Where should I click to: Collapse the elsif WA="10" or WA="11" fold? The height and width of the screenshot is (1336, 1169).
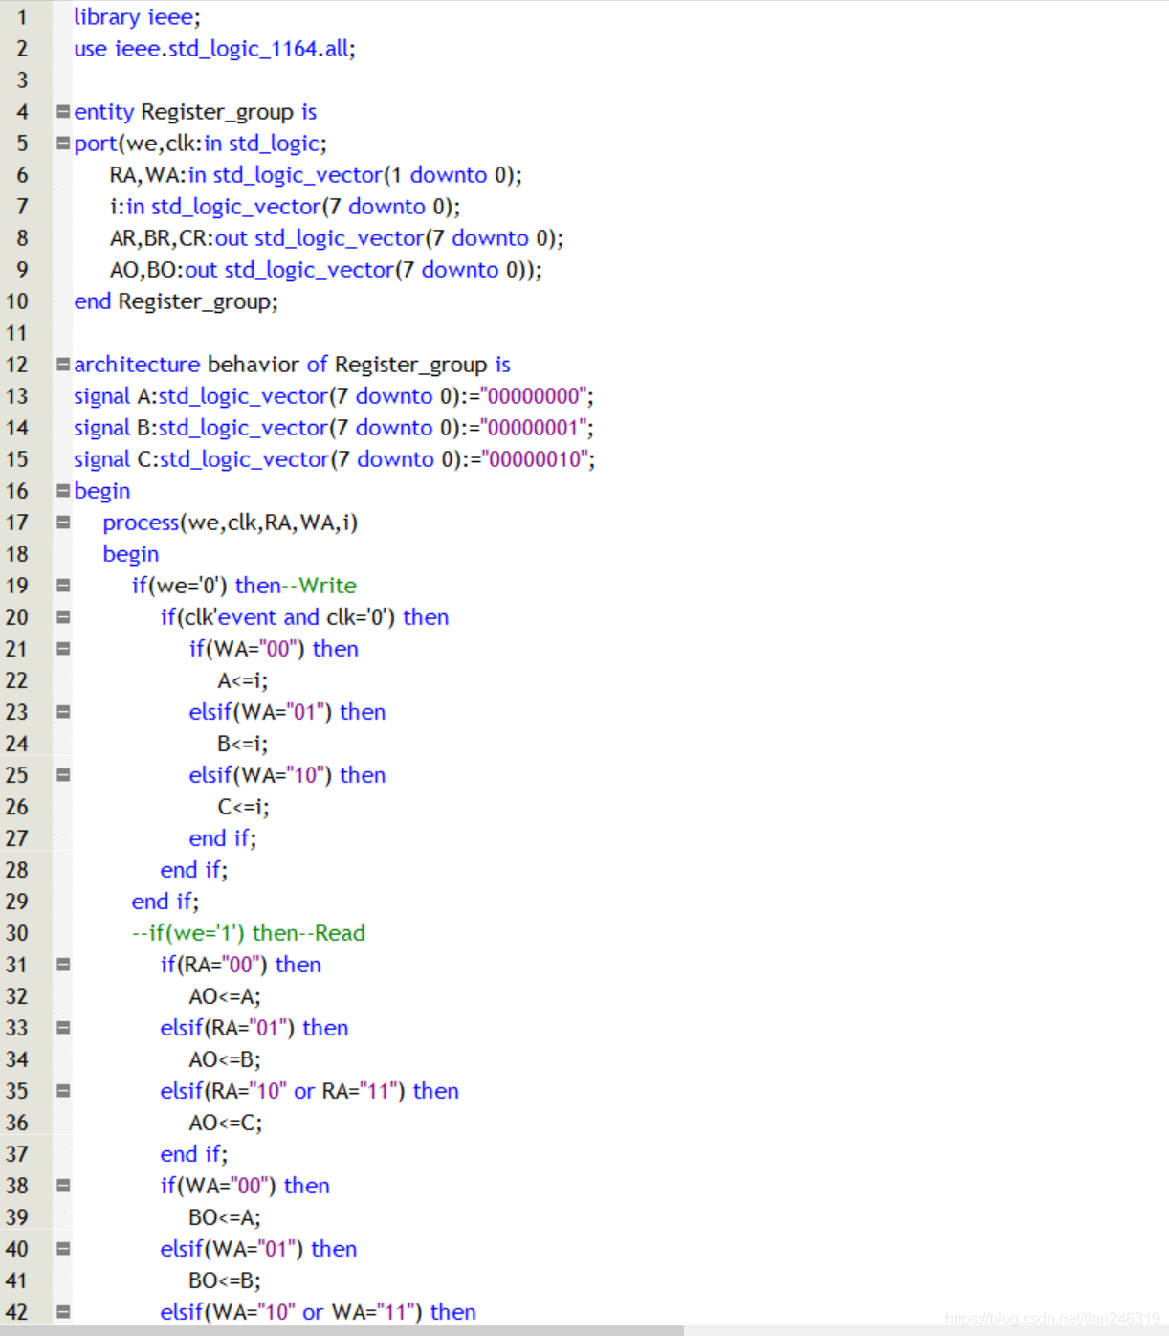[x=63, y=1312]
